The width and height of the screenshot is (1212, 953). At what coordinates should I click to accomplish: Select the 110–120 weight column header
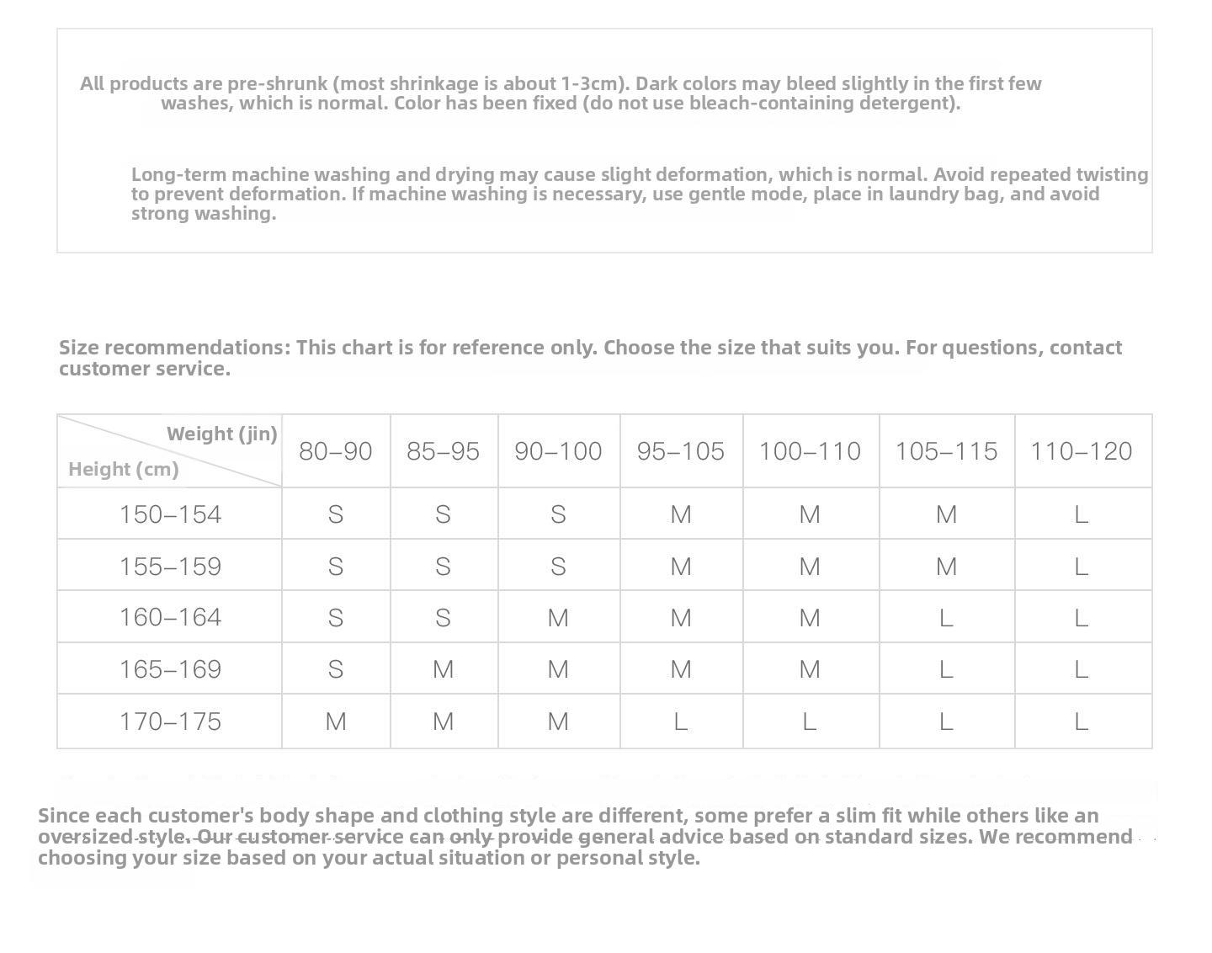pos(1082,451)
